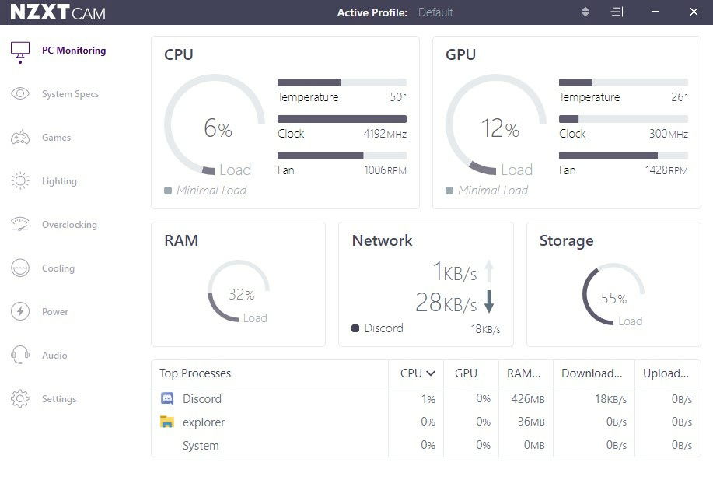Open the Settings gear icon
Screen dimensions: 713x494
click(20, 399)
